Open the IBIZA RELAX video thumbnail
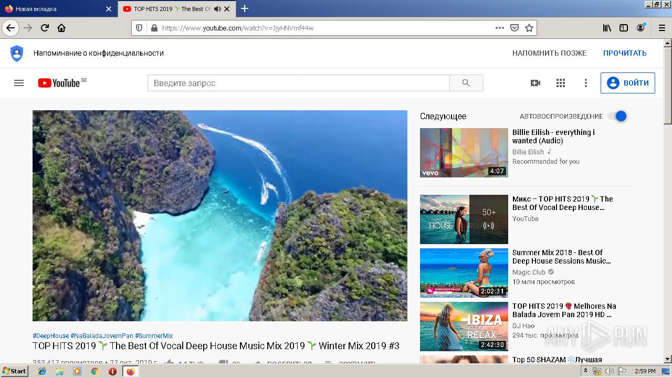Screen dimensions: 672x378 (464, 327)
